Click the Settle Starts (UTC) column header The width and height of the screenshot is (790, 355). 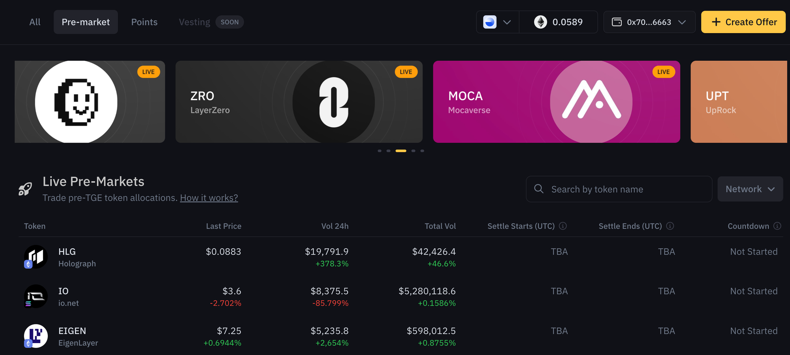click(x=521, y=226)
